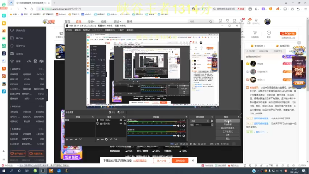Open a new browser tab

[54, 3]
